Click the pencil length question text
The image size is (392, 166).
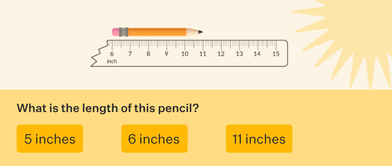point(108,109)
